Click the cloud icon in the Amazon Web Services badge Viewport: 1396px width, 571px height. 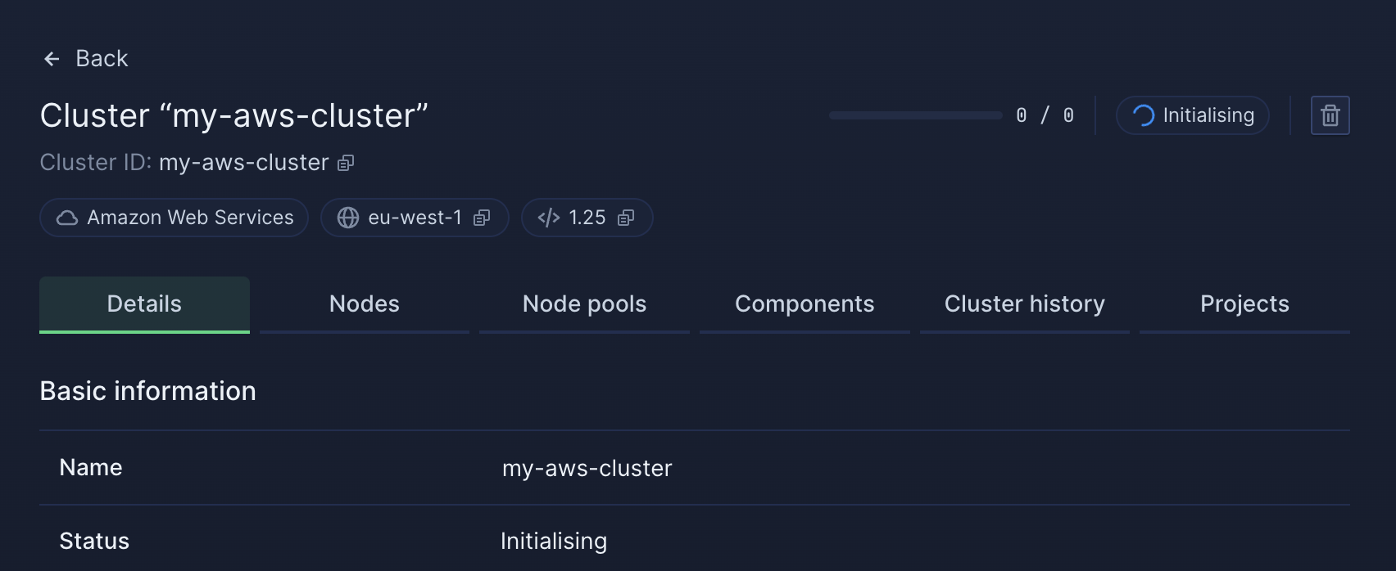66,218
